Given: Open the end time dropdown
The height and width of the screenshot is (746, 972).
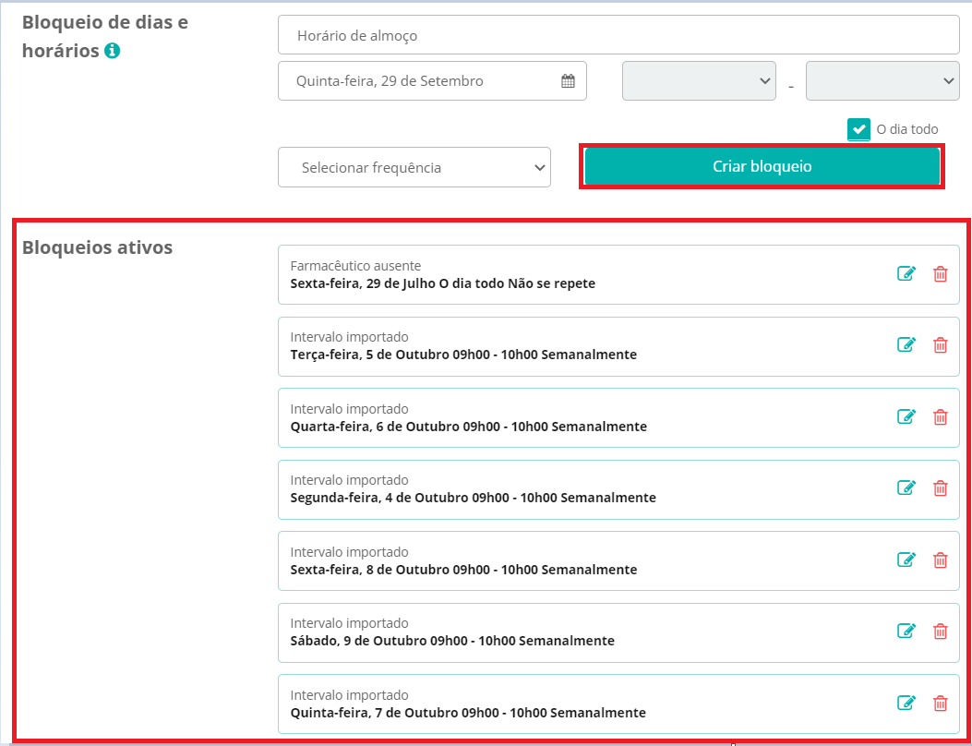Looking at the screenshot, I should [x=882, y=80].
